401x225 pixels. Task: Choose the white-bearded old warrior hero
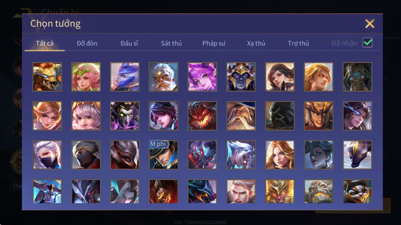[163, 77]
